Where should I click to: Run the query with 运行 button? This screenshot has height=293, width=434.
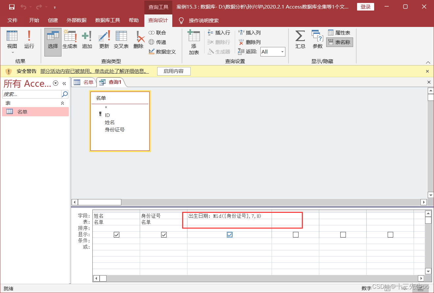pyautogui.click(x=29, y=40)
